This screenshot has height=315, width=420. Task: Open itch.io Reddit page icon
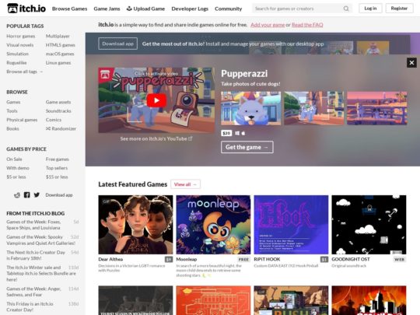pyautogui.click(x=17, y=195)
